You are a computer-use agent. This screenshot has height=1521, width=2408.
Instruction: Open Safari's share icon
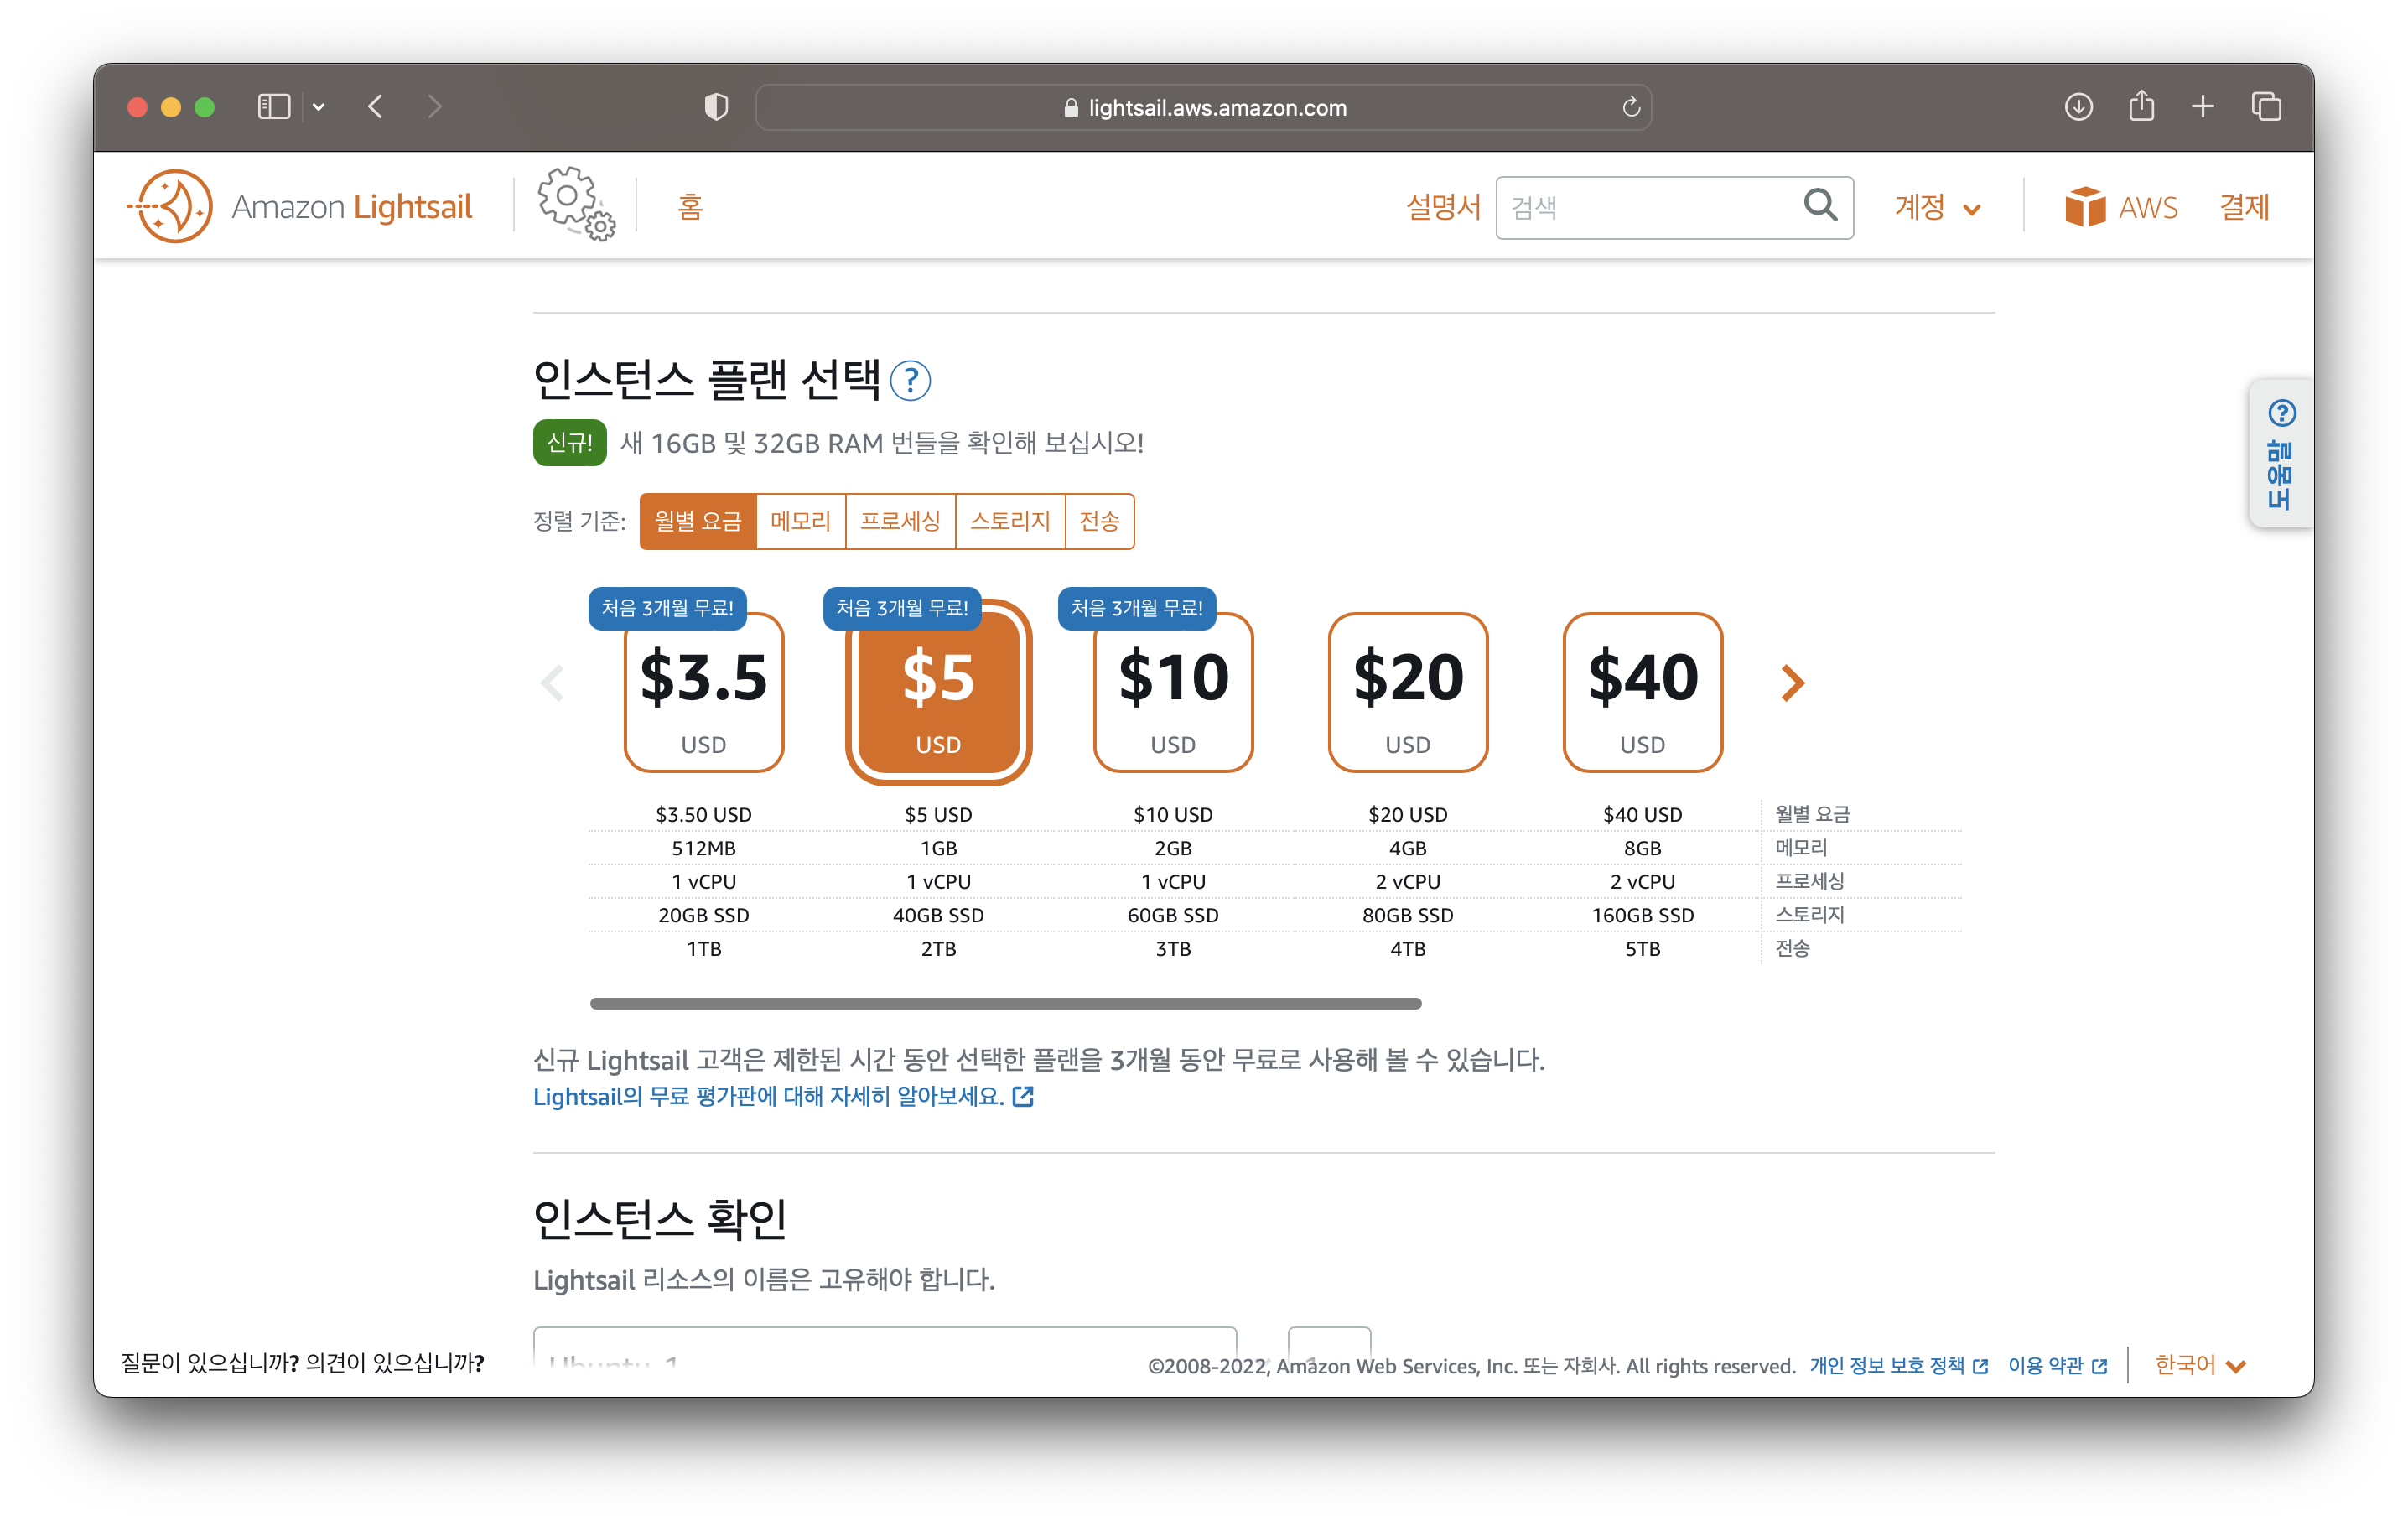tap(2141, 106)
